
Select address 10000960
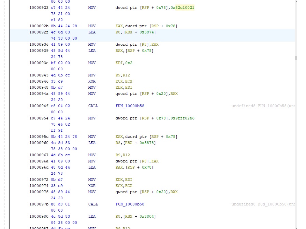tap(39, 143)
